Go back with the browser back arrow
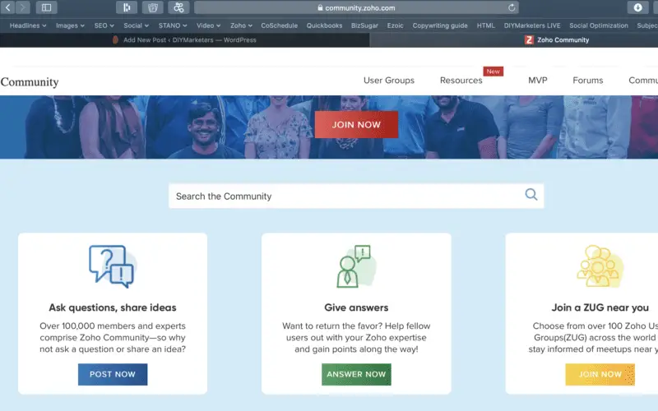 (x=7, y=7)
